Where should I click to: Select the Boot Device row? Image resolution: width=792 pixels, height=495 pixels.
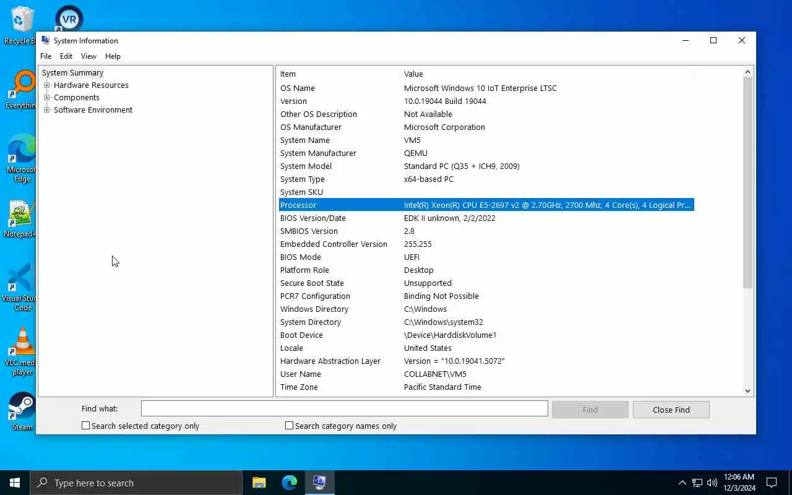point(486,335)
